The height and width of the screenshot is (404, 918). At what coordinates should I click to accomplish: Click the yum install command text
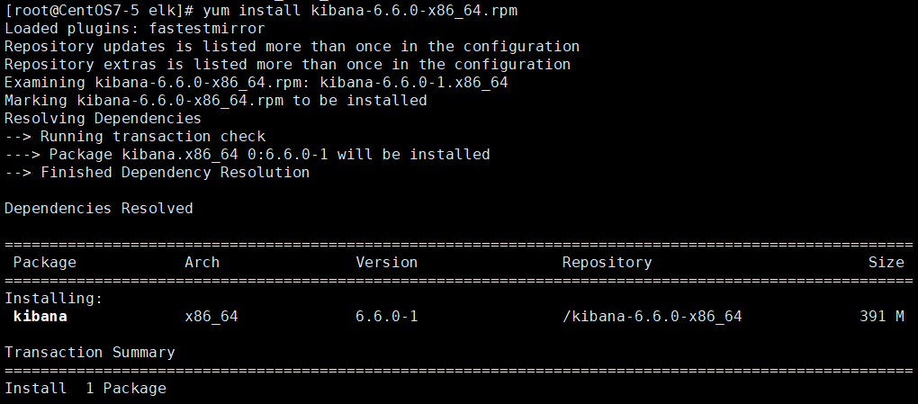360,11
